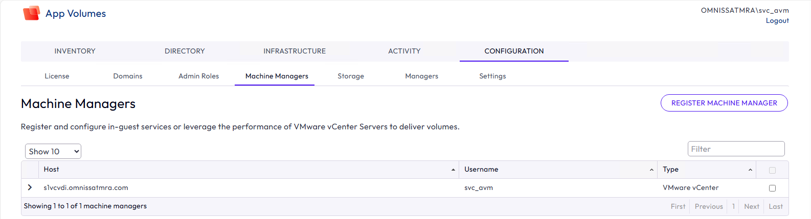Click into the Filter input field

pyautogui.click(x=736, y=149)
